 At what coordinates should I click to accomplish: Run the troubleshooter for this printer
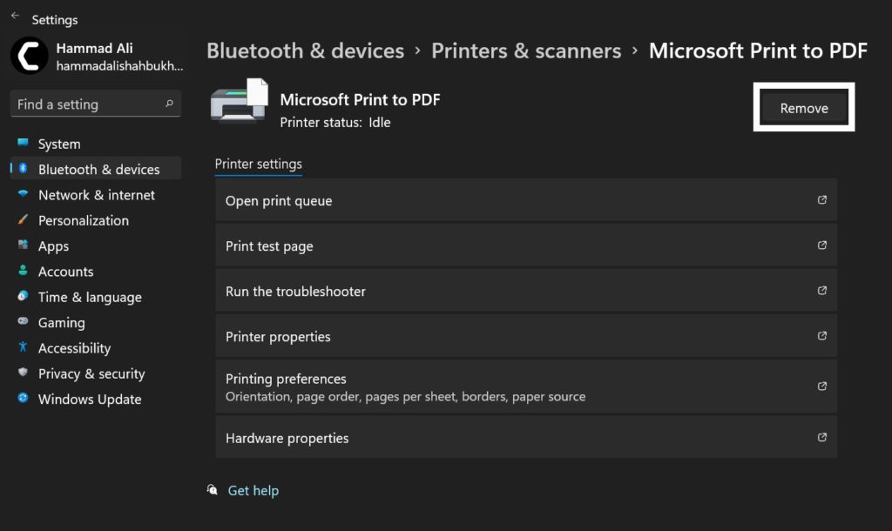coord(525,291)
